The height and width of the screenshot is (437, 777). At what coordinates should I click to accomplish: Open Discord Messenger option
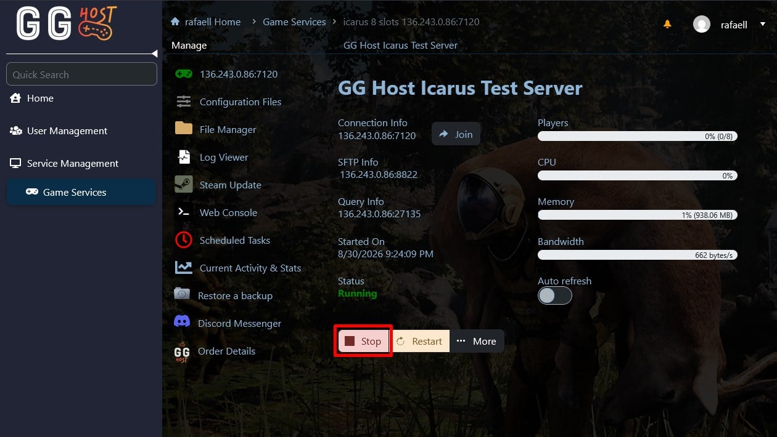[x=239, y=323]
